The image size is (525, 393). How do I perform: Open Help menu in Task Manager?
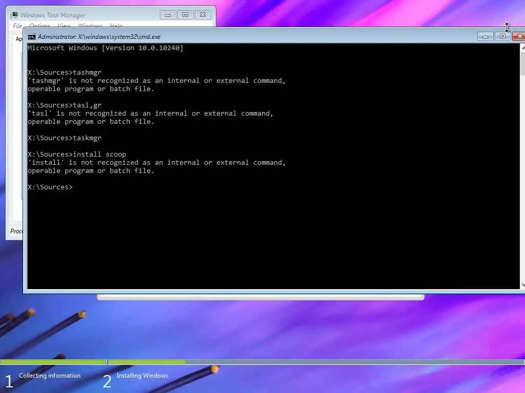coord(116,26)
